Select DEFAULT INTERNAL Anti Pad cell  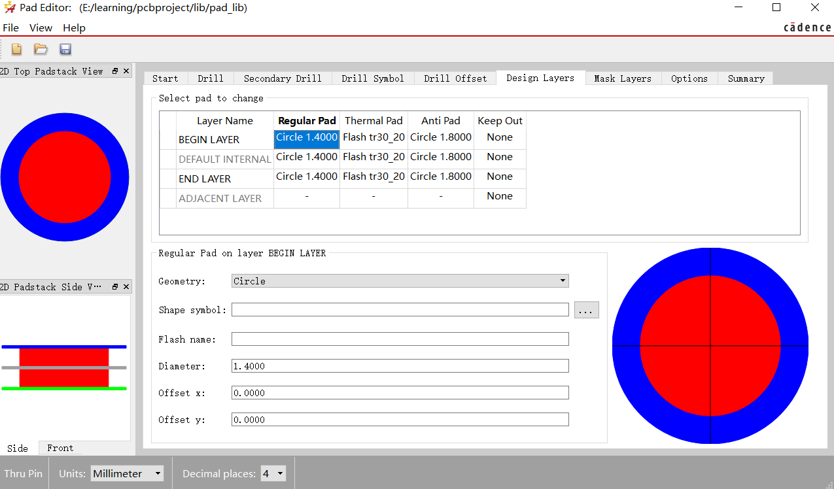(441, 159)
